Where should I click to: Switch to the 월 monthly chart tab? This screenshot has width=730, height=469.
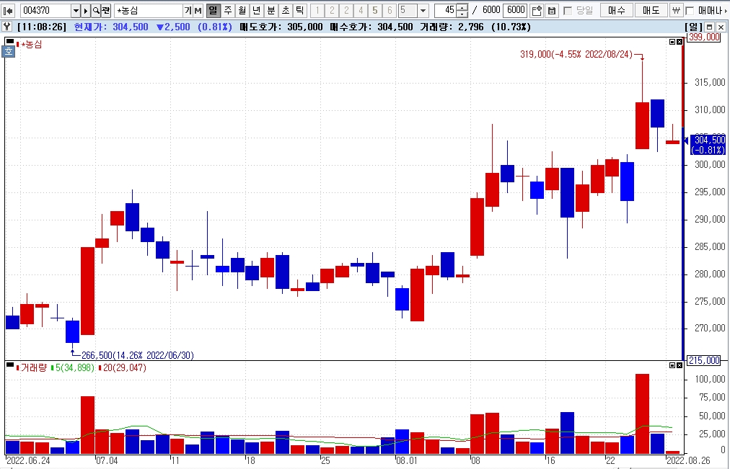point(242,11)
